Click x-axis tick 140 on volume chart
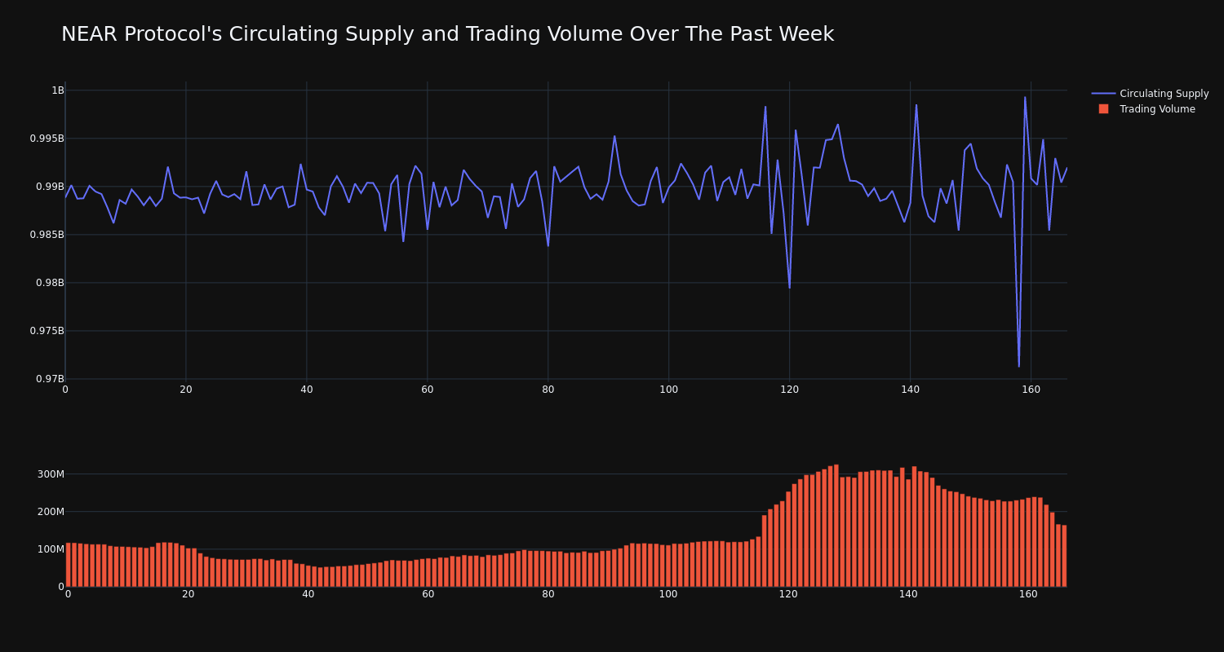1224x652 pixels. [908, 594]
